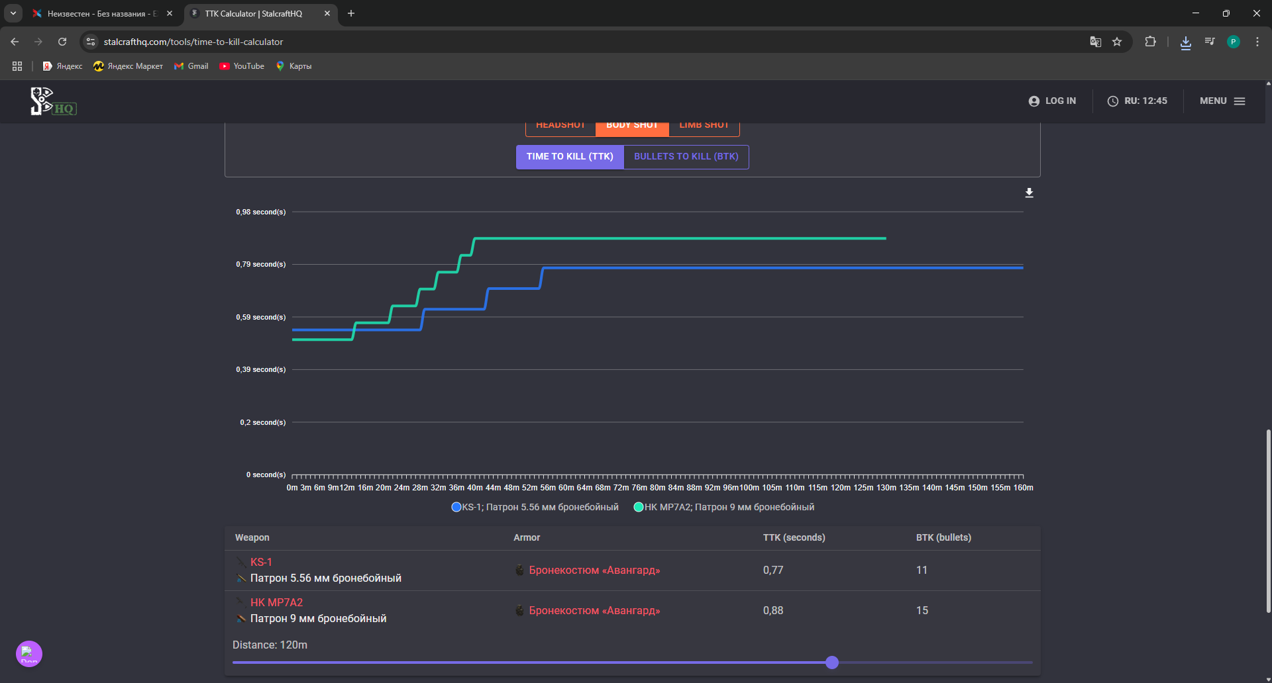Open the KS-1 weapon link
The image size is (1272, 683).
coord(261,562)
